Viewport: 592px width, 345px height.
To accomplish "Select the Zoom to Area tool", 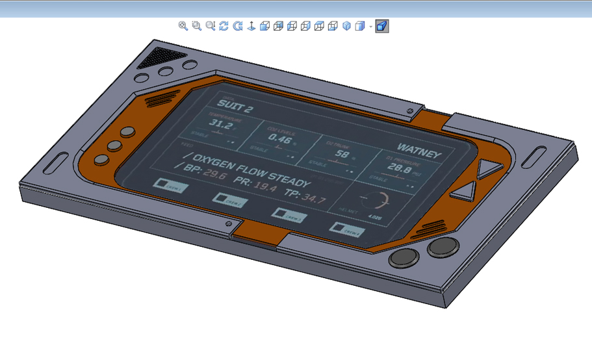I will click(x=197, y=26).
